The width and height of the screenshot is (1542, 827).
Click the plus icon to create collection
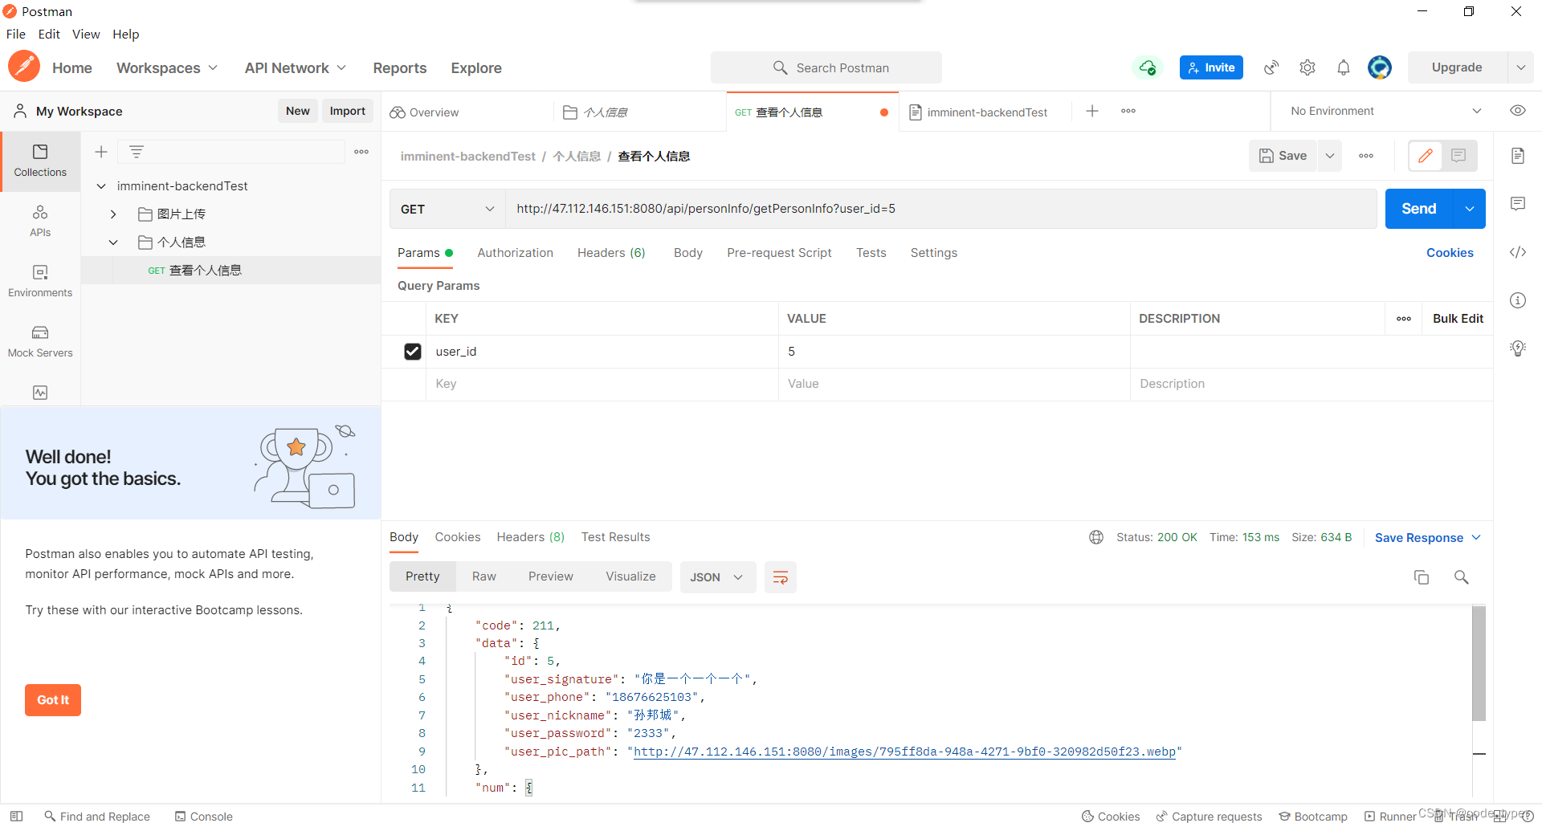point(101,152)
